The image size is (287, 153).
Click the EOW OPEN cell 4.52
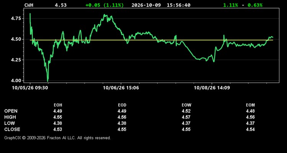pos(186,111)
